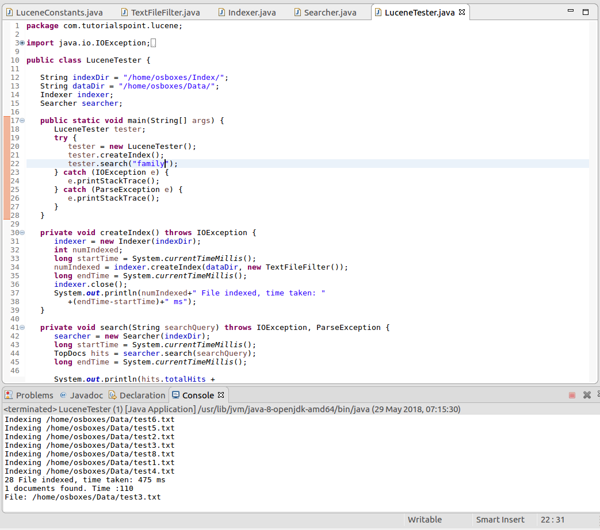Click the Writable status bar field
600x530 pixels.
[425, 519]
